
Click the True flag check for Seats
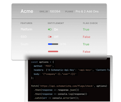pos(86,44)
